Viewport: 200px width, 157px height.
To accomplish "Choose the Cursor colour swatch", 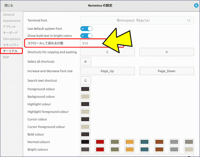I will click(85, 119).
